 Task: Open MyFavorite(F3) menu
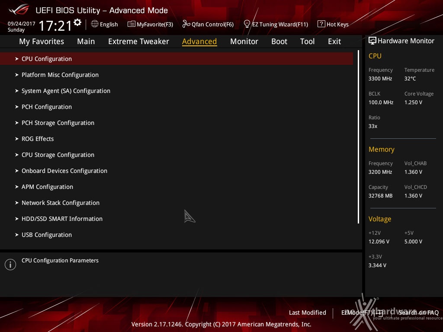pos(155,24)
